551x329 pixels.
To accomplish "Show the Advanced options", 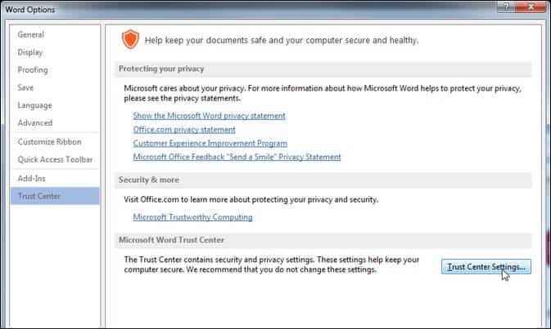I will tap(35, 123).
